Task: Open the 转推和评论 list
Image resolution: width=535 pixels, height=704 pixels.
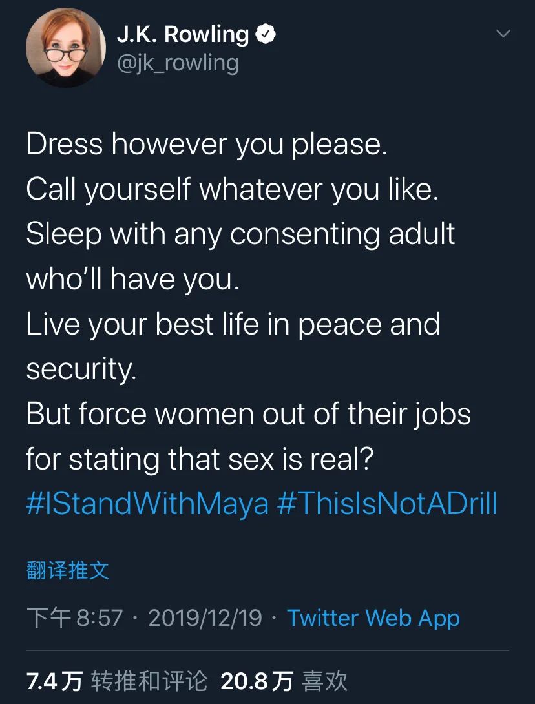Action: tap(149, 681)
